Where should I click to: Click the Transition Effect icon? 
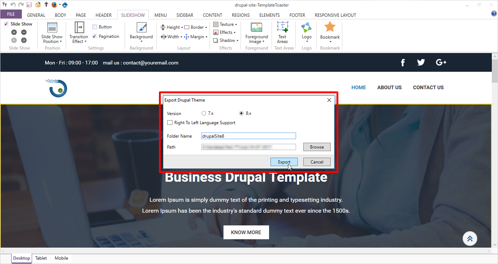click(79, 28)
